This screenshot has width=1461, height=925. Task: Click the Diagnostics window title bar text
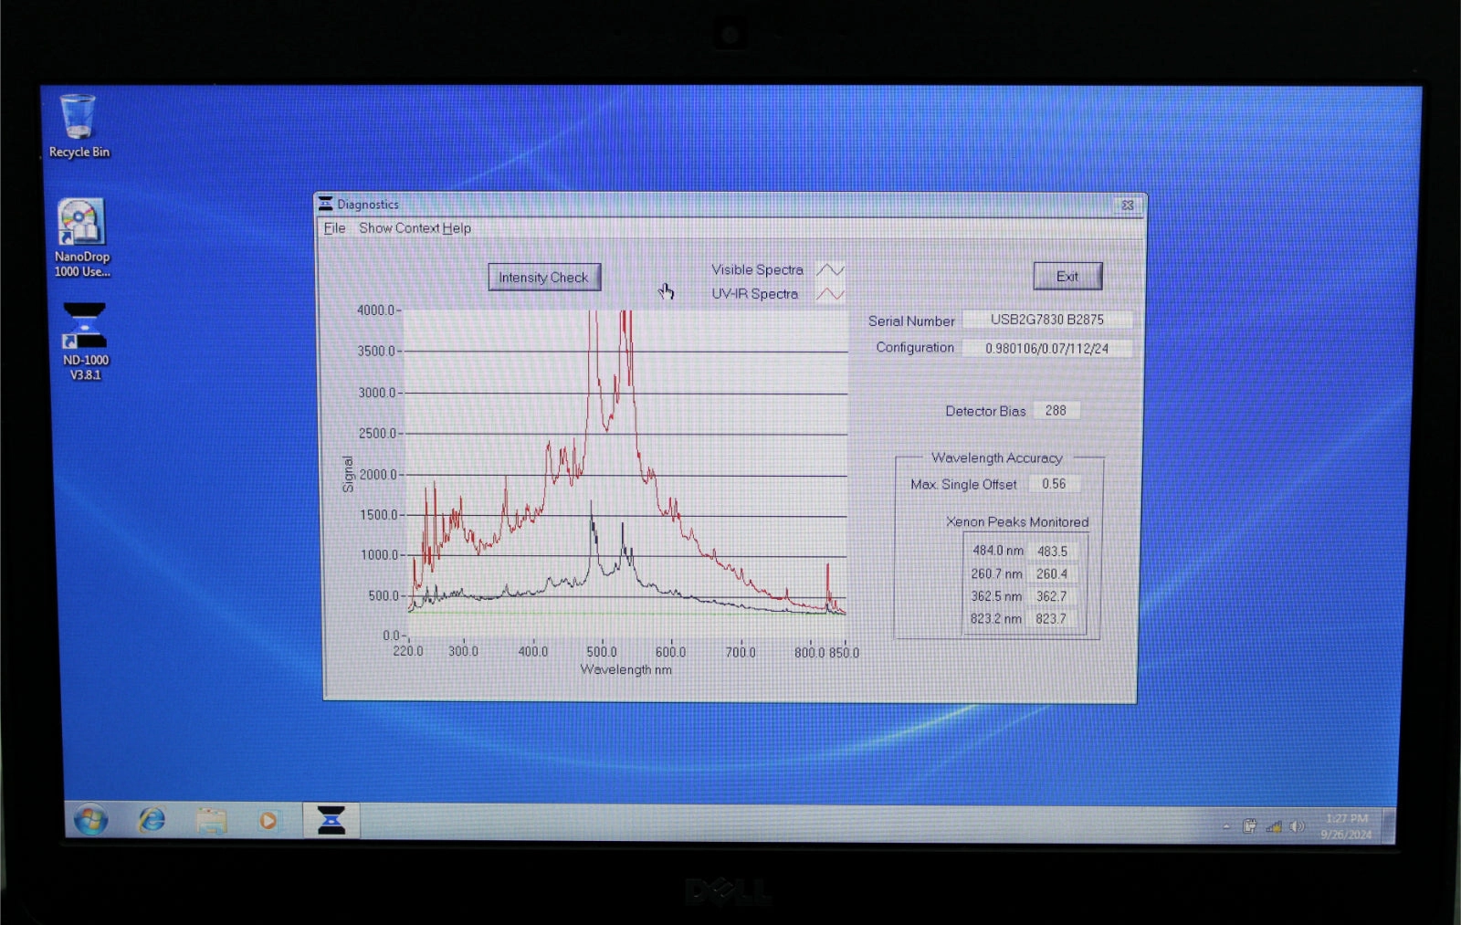click(368, 205)
